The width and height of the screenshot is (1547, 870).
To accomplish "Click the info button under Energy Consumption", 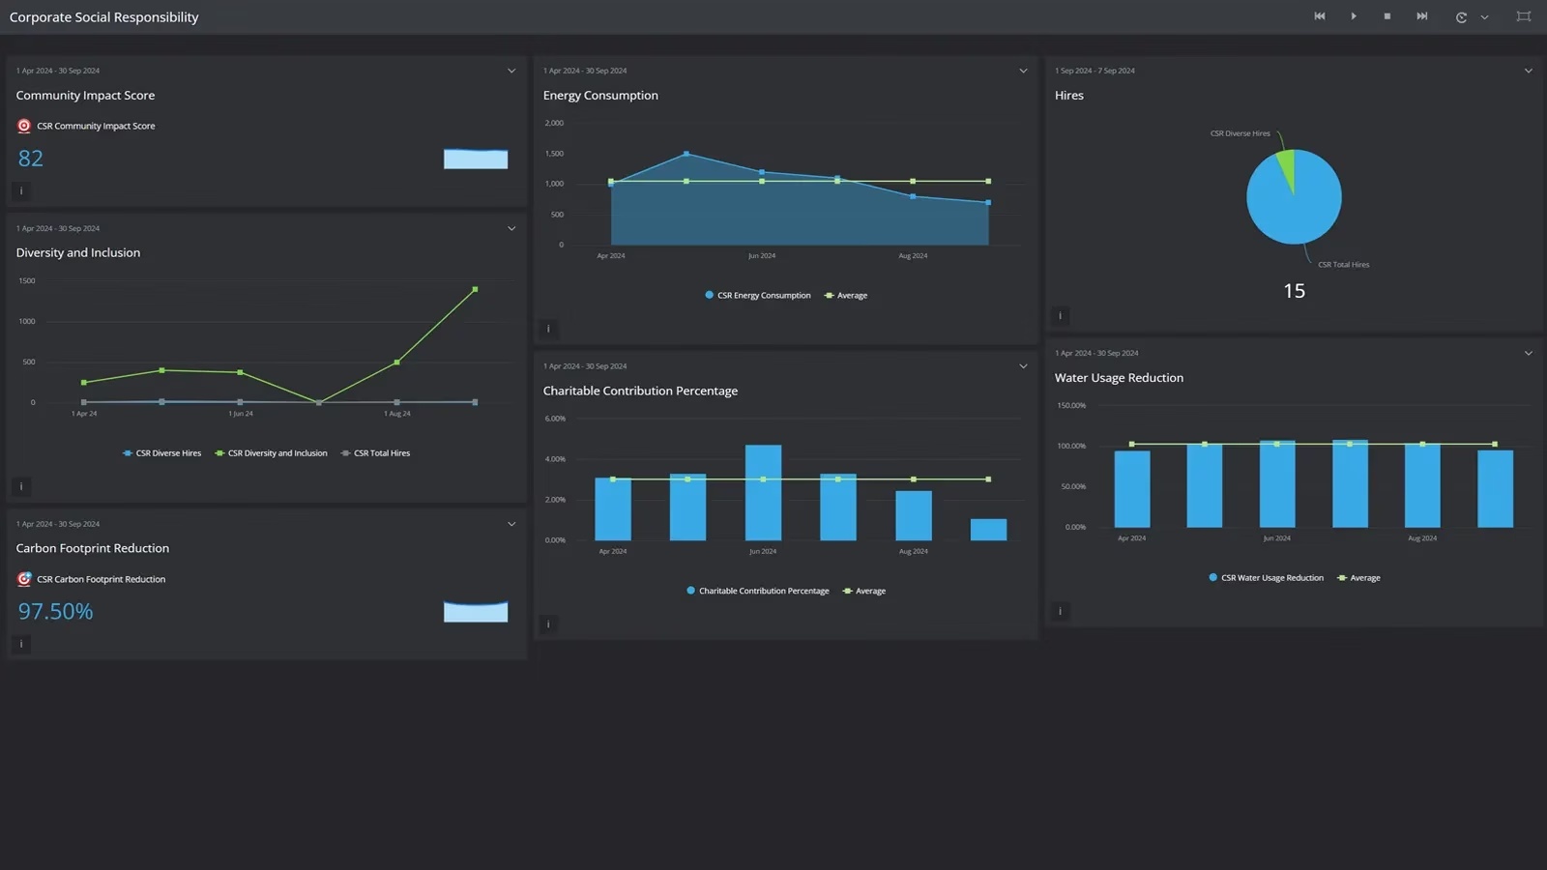I will click(548, 329).
